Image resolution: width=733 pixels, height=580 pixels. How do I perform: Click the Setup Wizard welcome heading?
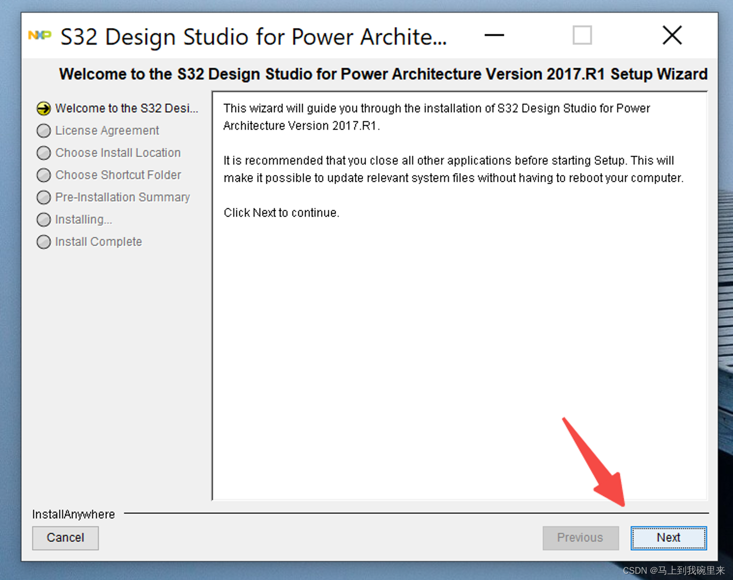[x=383, y=74]
